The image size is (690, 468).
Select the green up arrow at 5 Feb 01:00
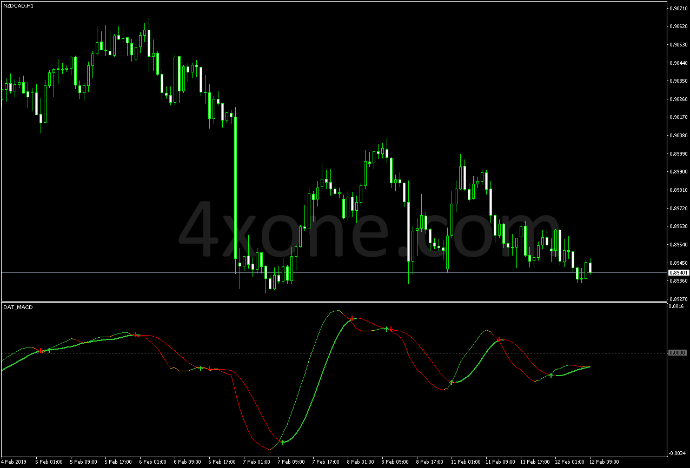click(49, 350)
